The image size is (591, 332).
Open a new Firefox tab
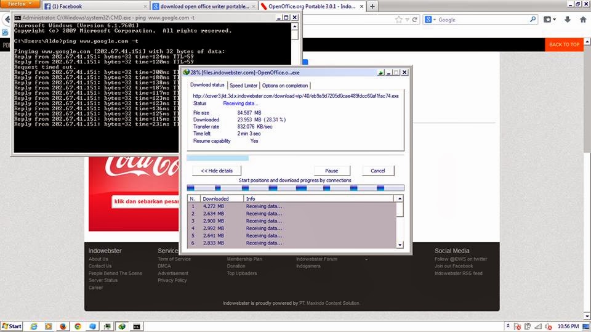(x=372, y=6)
